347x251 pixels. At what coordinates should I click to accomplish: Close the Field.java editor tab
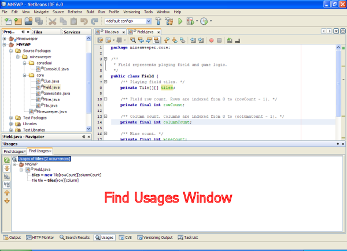pos(158,32)
